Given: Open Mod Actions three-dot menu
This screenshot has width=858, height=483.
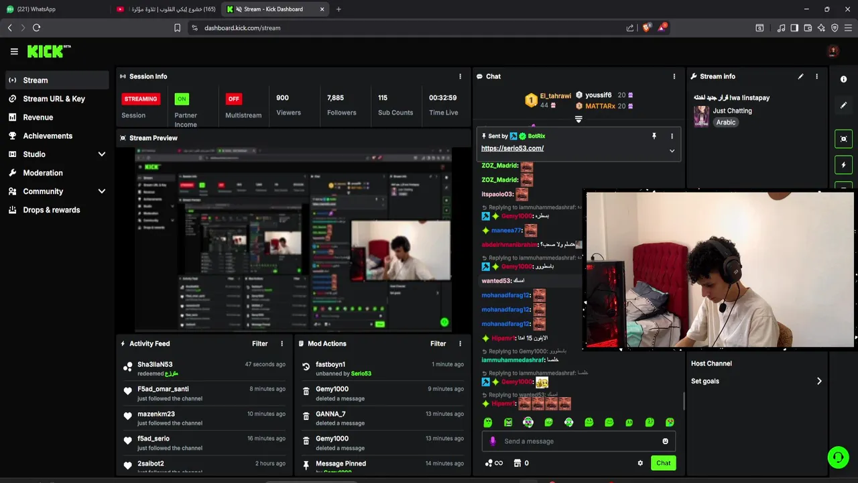Looking at the screenshot, I should tap(460, 343).
